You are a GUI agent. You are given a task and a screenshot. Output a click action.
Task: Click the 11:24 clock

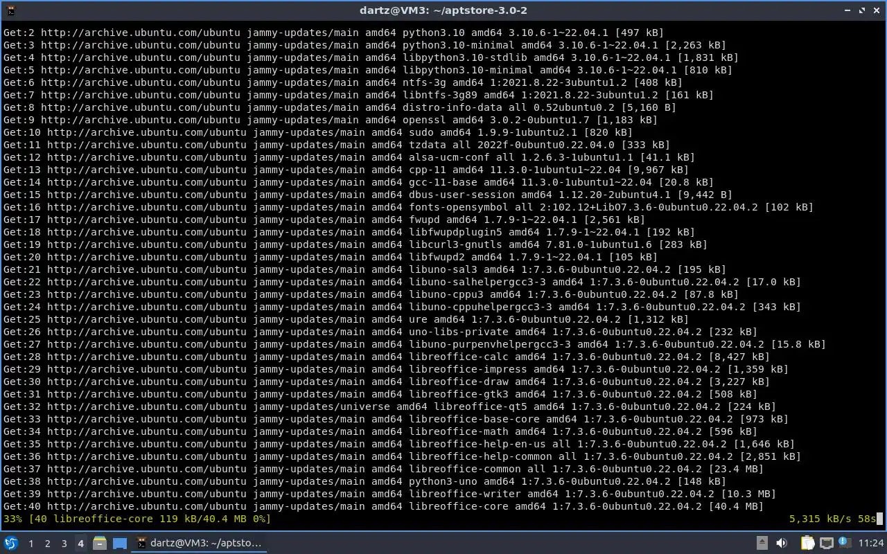tap(870, 544)
